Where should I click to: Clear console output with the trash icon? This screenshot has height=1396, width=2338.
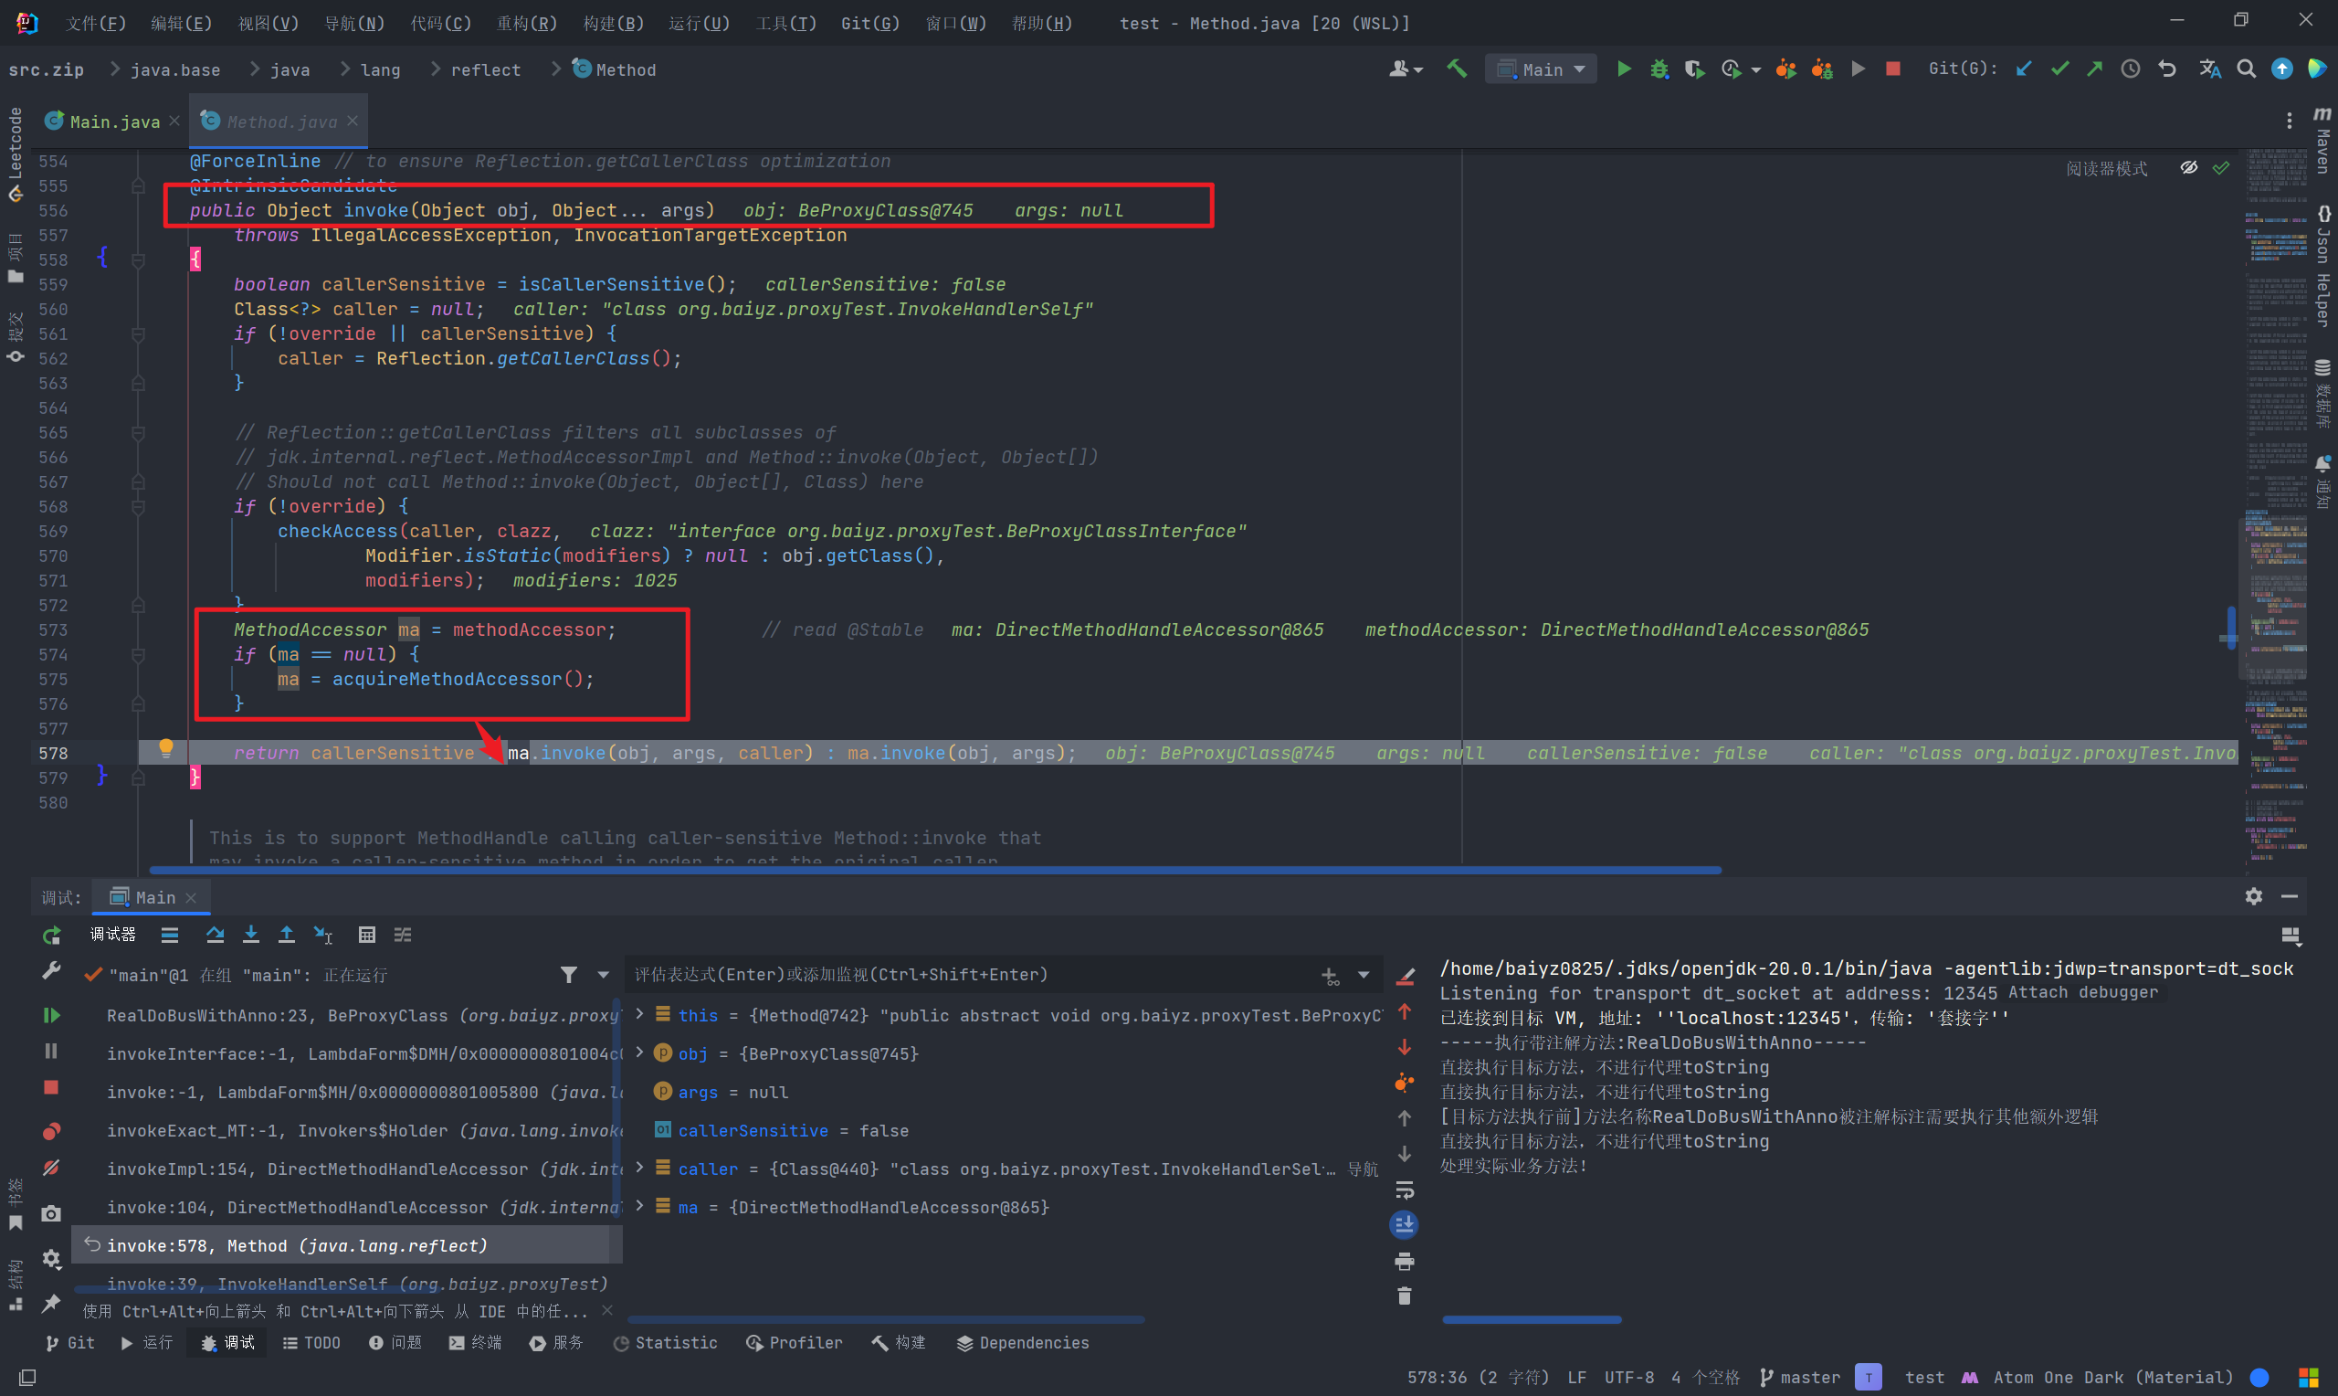pyautogui.click(x=1405, y=1296)
